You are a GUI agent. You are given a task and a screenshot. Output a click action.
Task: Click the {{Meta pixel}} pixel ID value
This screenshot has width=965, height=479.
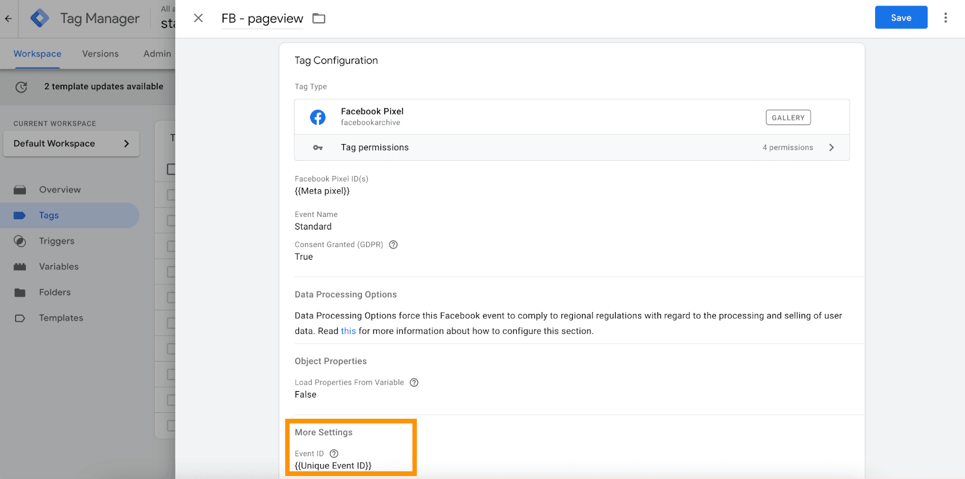[322, 191]
